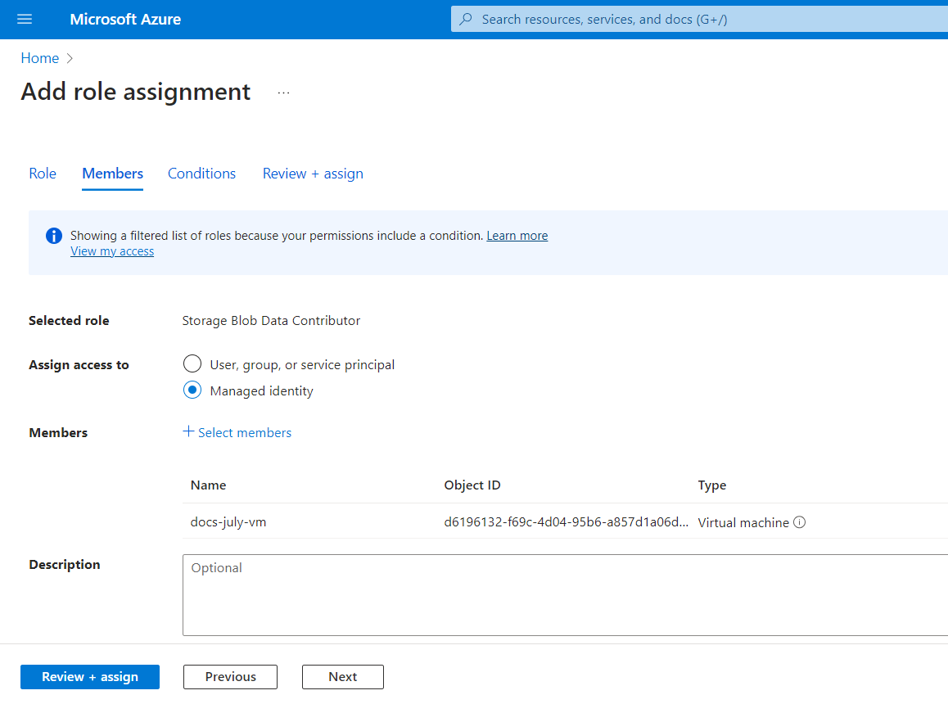
Task: Click the Previous button
Action: pos(230,677)
